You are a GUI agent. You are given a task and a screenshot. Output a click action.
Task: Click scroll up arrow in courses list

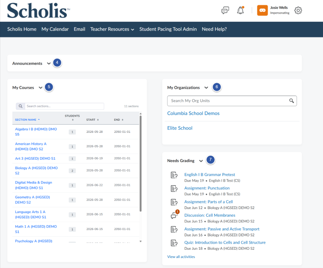coord(140,113)
